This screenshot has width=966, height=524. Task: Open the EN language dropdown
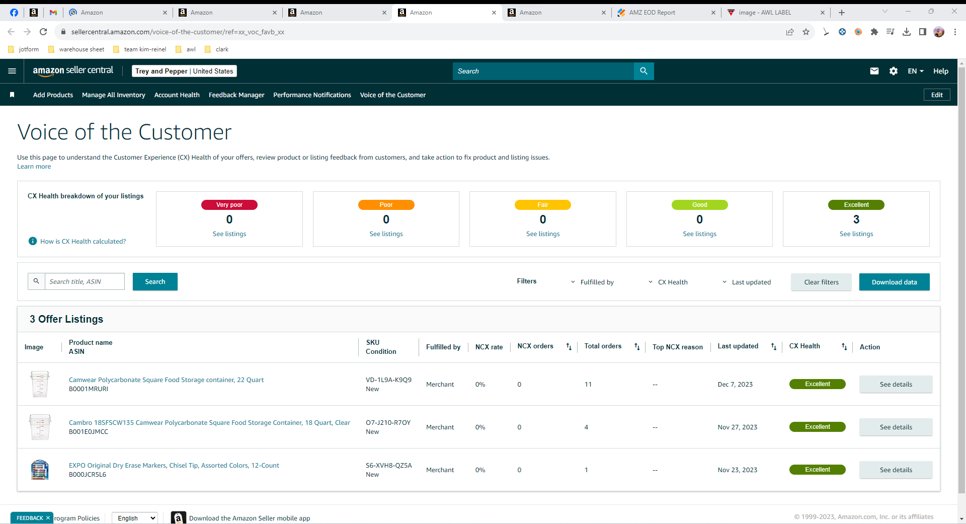[x=916, y=71]
